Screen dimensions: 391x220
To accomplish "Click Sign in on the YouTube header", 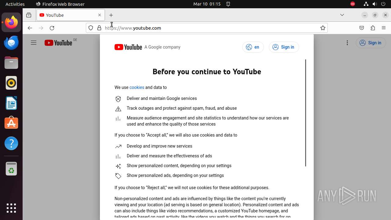I will [371, 43].
